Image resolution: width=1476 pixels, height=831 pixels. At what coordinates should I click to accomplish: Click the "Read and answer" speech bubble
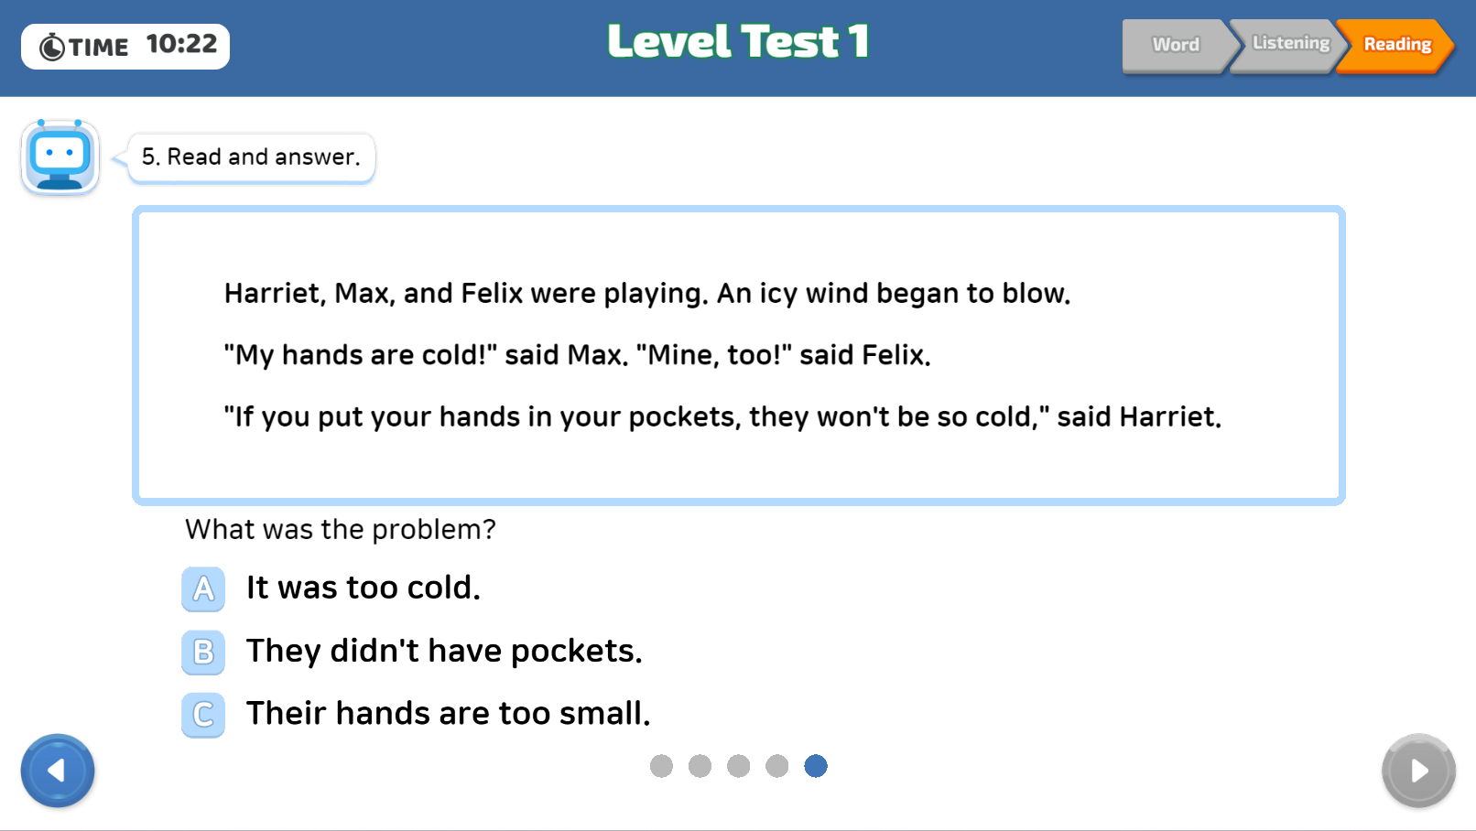point(251,157)
